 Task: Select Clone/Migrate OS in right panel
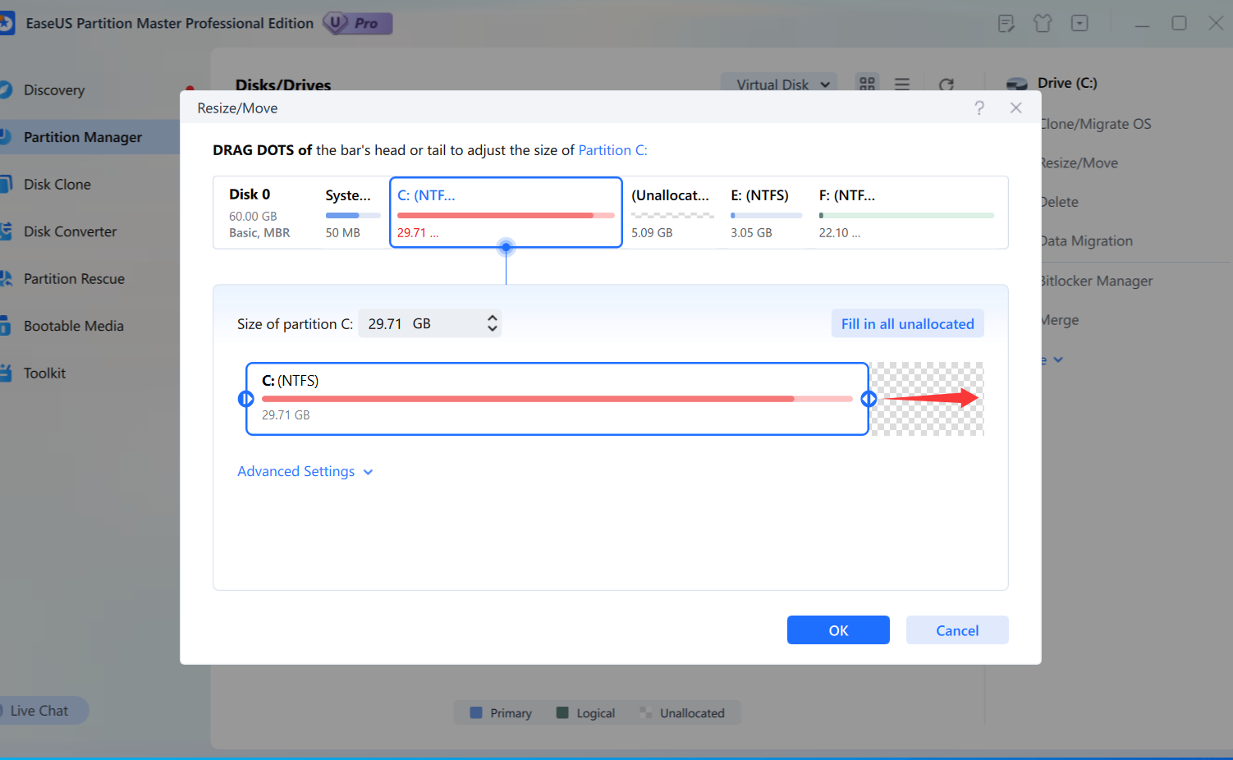coord(1095,124)
